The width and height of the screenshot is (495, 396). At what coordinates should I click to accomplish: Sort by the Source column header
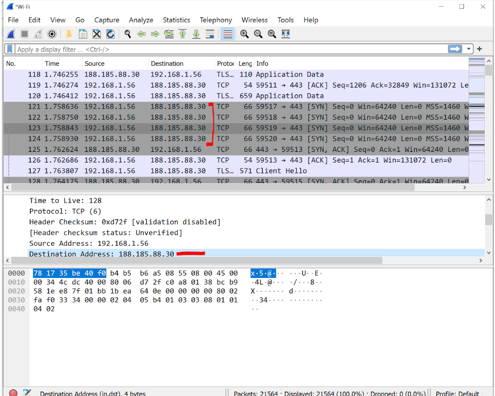point(115,64)
